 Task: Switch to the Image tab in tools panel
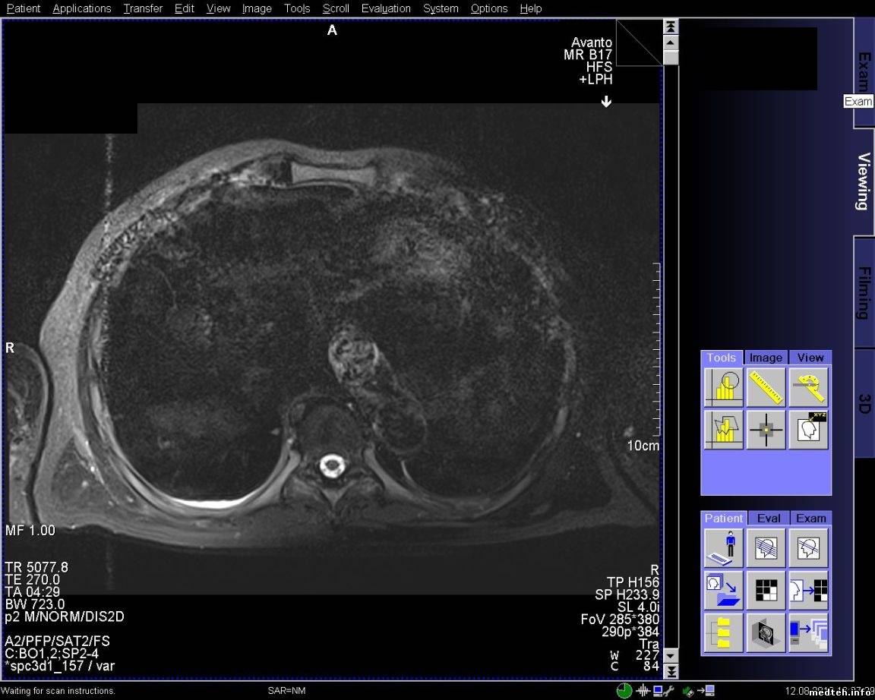(x=766, y=358)
